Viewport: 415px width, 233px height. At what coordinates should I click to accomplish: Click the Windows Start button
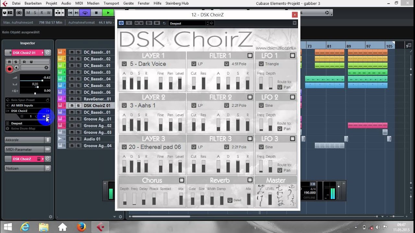click(x=7, y=227)
